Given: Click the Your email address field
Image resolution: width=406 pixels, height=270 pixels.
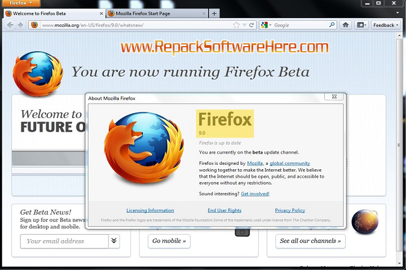Looking at the screenshot, I should click(64, 241).
